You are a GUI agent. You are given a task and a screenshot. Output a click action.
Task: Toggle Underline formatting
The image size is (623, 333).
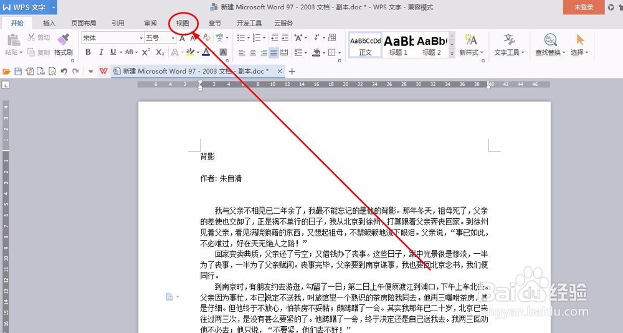coord(113,52)
